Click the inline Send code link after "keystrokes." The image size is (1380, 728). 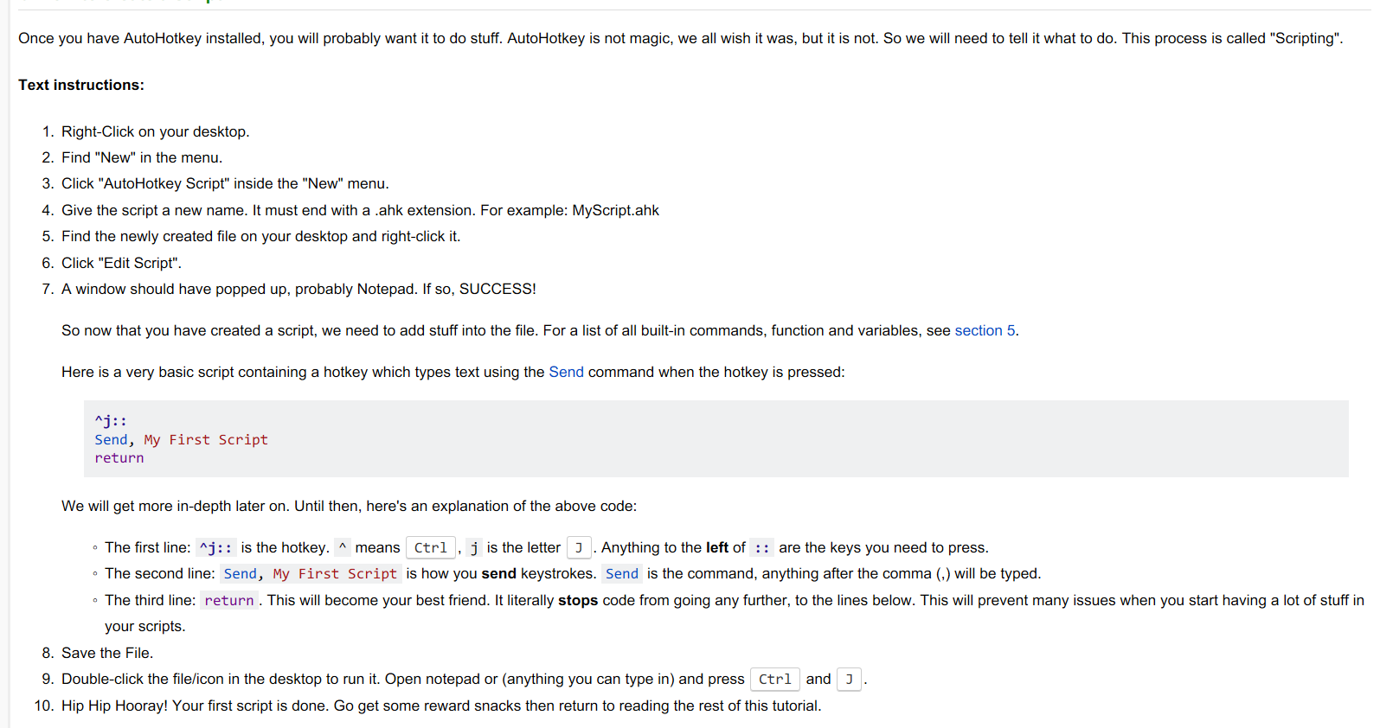point(622,573)
